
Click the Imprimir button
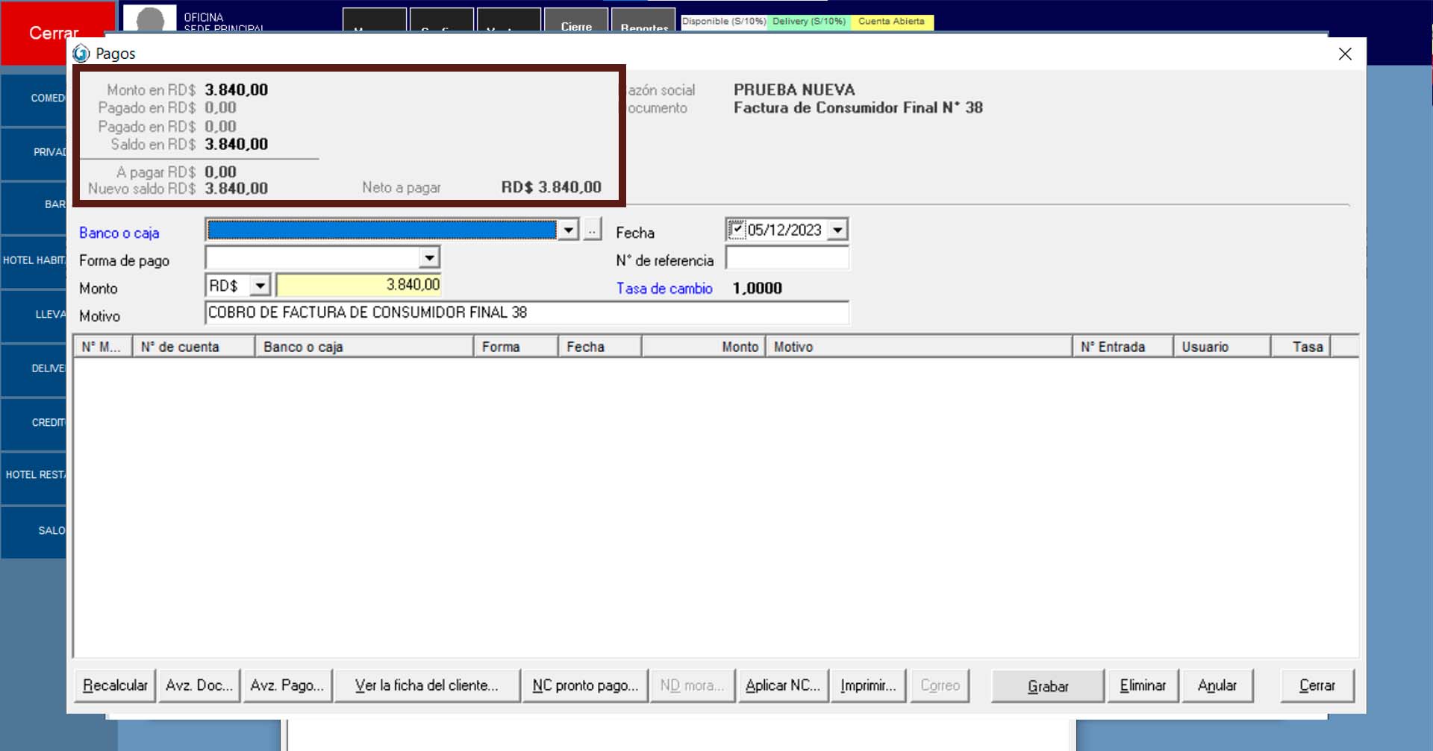pyautogui.click(x=868, y=685)
